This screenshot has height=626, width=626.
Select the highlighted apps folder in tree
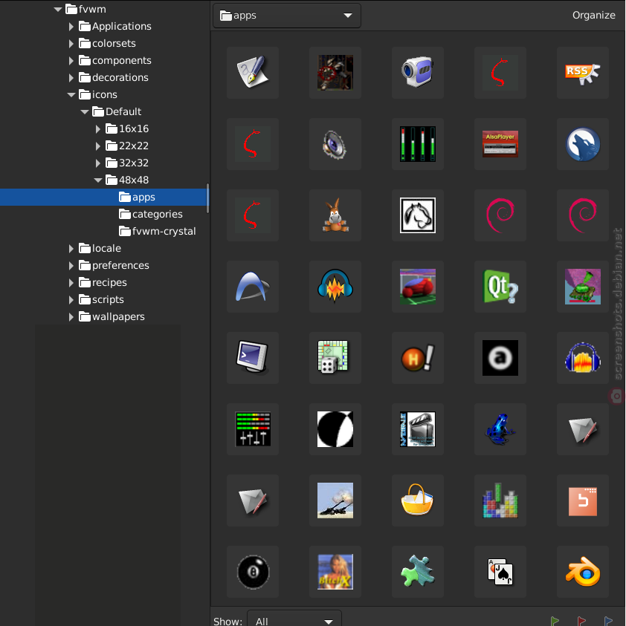click(104, 198)
